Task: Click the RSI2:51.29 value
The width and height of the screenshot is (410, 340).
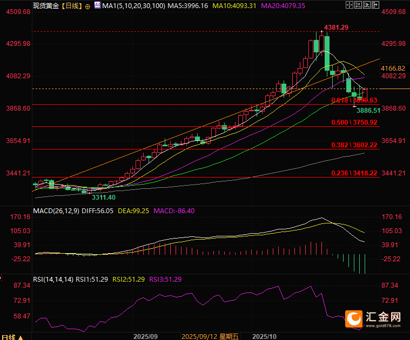Action: point(129,280)
